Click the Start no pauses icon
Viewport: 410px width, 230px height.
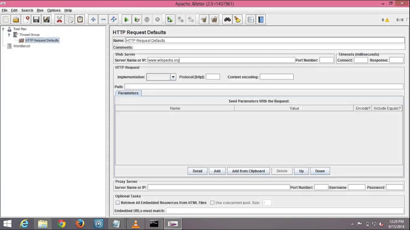pos(137,19)
